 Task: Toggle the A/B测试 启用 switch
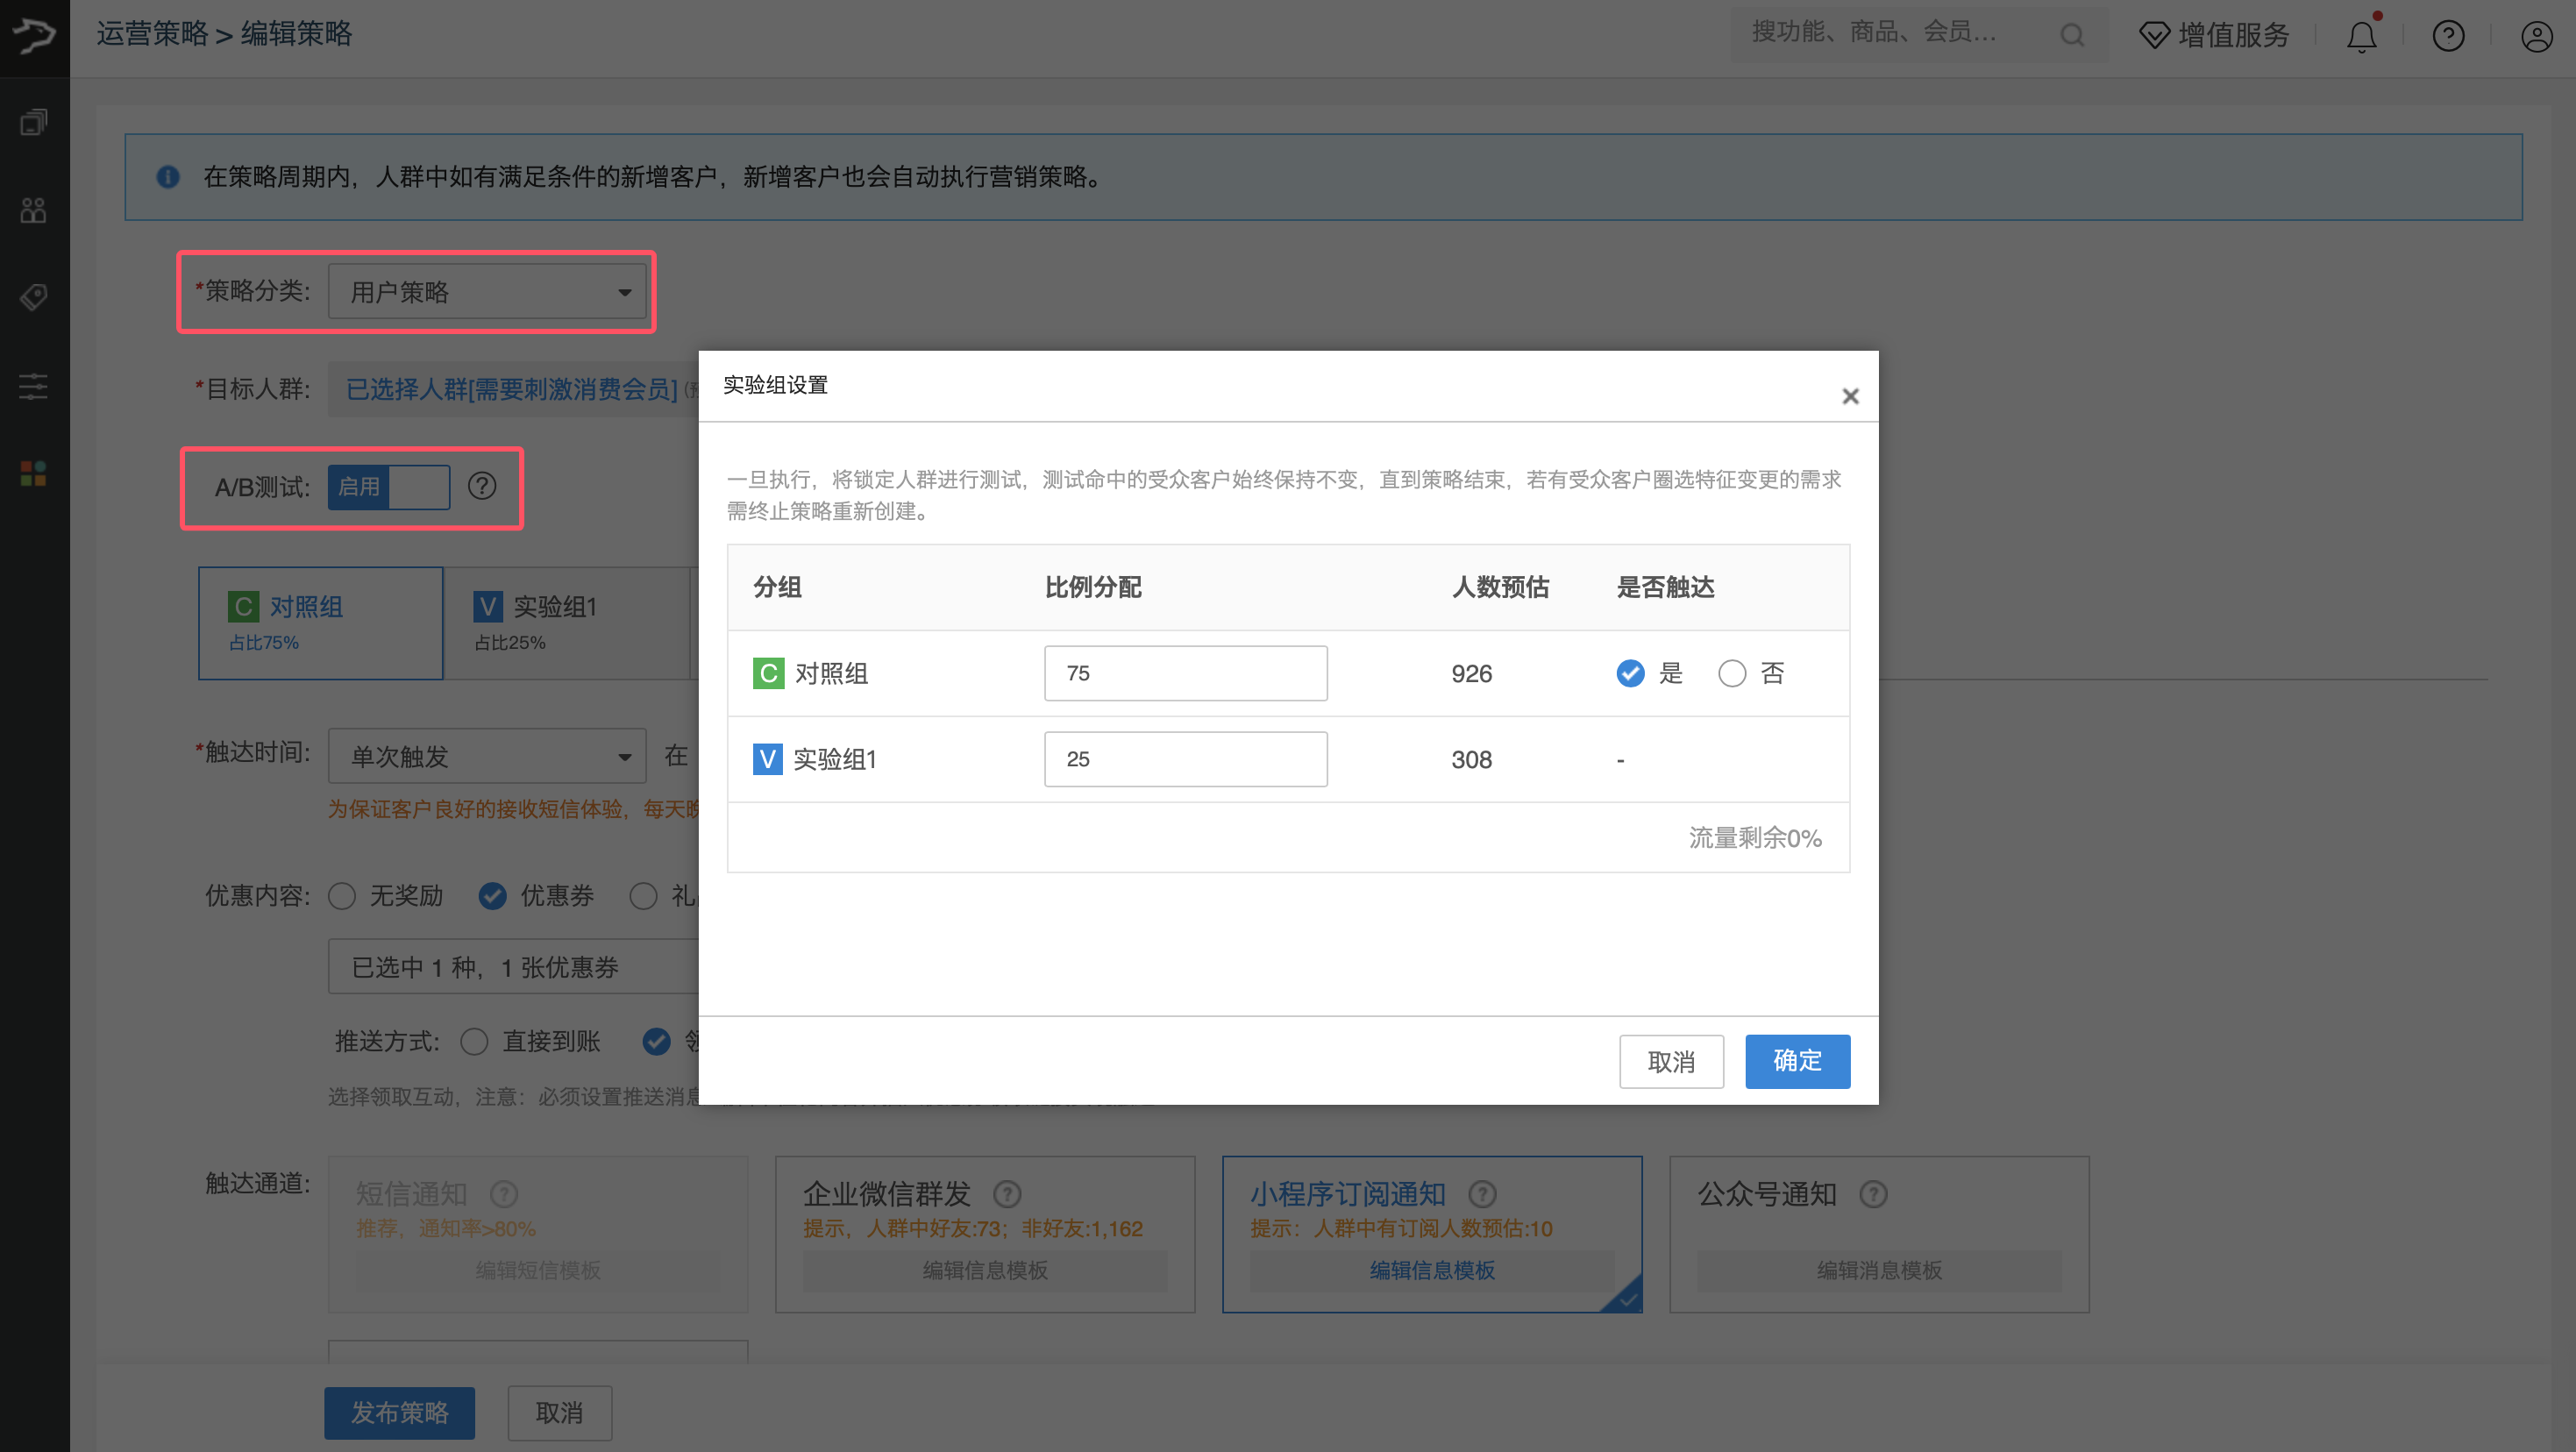click(x=389, y=487)
